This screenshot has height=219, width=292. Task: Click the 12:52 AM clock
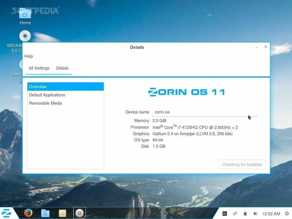(271, 214)
